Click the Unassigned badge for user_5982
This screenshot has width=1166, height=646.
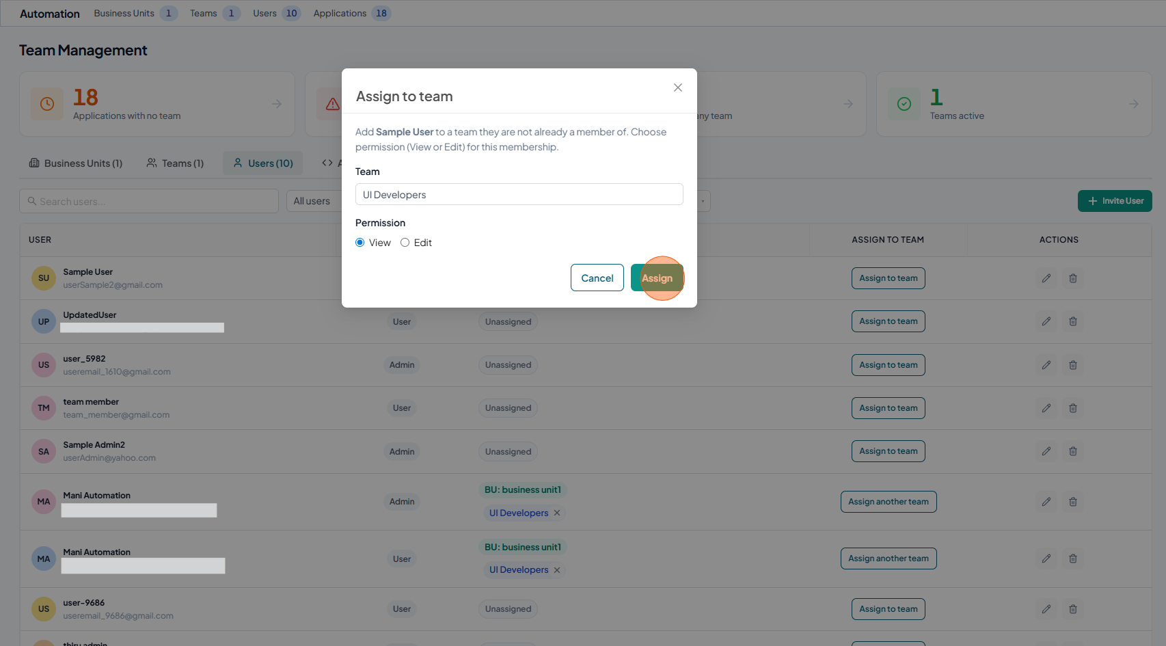point(508,365)
